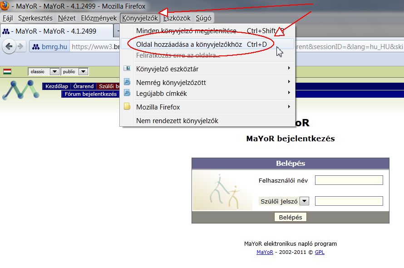Follow the GPL link in footer
This screenshot has height=268, width=404.
[320, 252]
